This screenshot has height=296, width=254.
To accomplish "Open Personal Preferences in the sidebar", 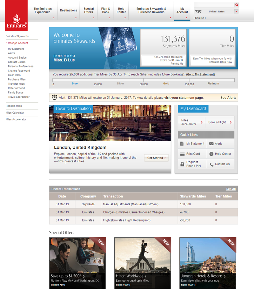I will coord(21,66).
